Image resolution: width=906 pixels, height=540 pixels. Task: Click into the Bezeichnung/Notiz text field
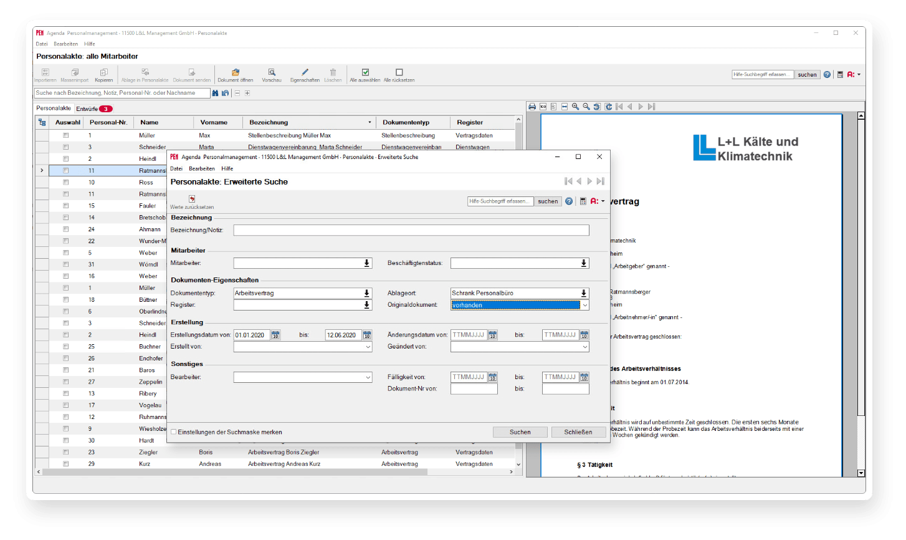click(x=411, y=231)
